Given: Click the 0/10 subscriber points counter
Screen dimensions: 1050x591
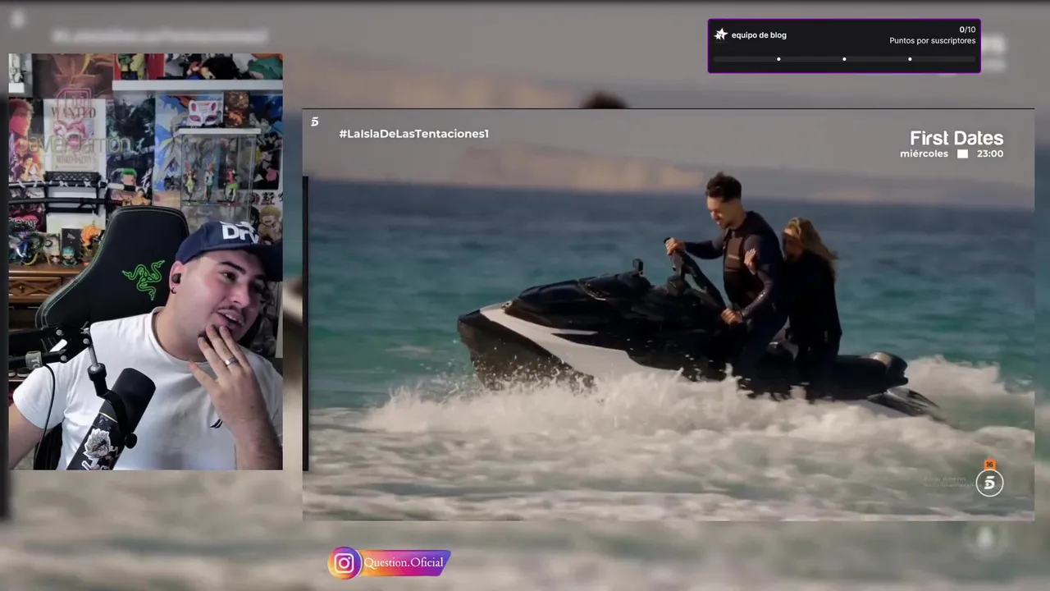Looking at the screenshot, I should [x=967, y=30].
